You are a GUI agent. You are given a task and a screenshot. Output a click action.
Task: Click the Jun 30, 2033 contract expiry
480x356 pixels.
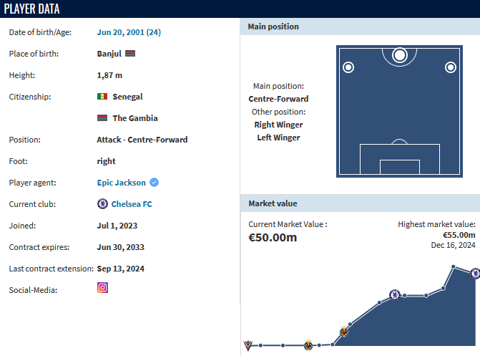point(121,247)
